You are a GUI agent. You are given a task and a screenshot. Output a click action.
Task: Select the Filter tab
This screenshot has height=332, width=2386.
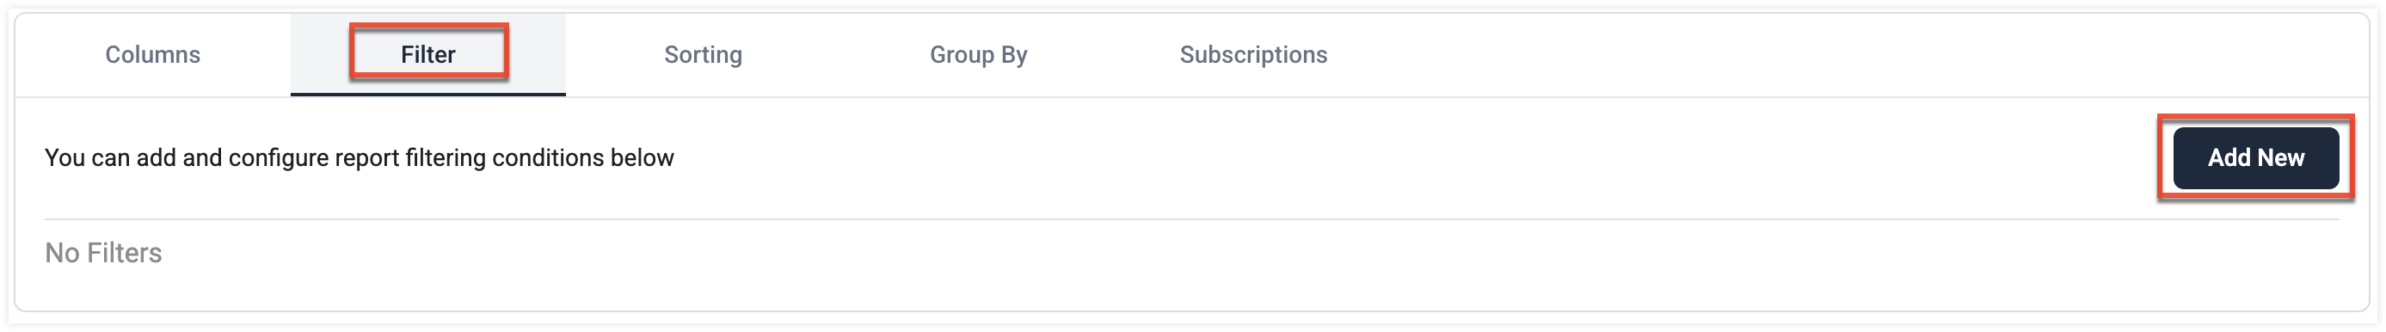(x=428, y=55)
